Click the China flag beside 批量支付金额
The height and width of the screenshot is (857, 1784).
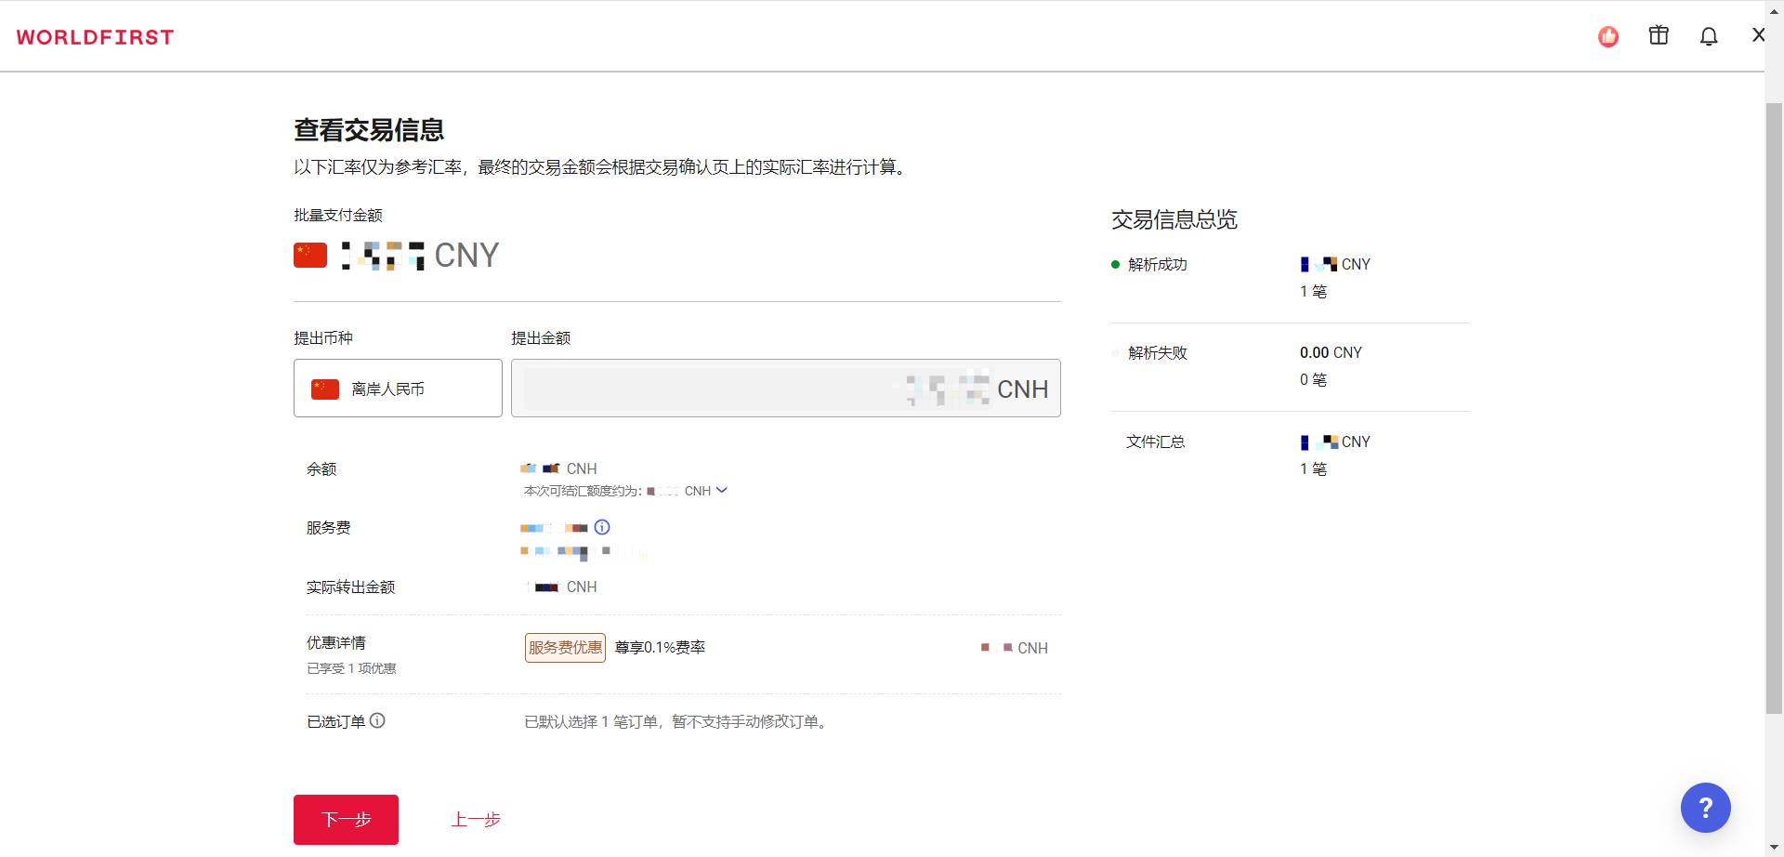pos(310,254)
